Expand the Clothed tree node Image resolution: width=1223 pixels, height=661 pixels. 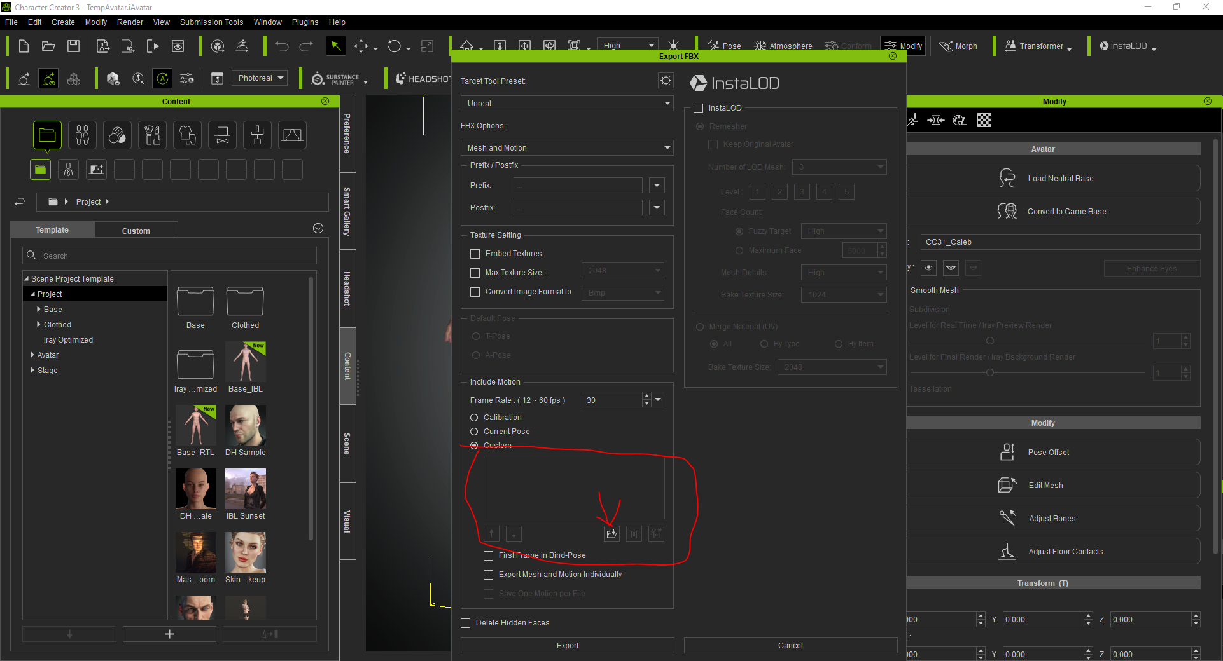pos(39,324)
